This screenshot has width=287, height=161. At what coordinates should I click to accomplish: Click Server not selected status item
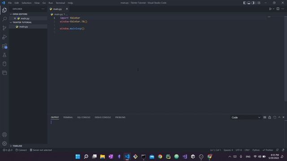41,150
